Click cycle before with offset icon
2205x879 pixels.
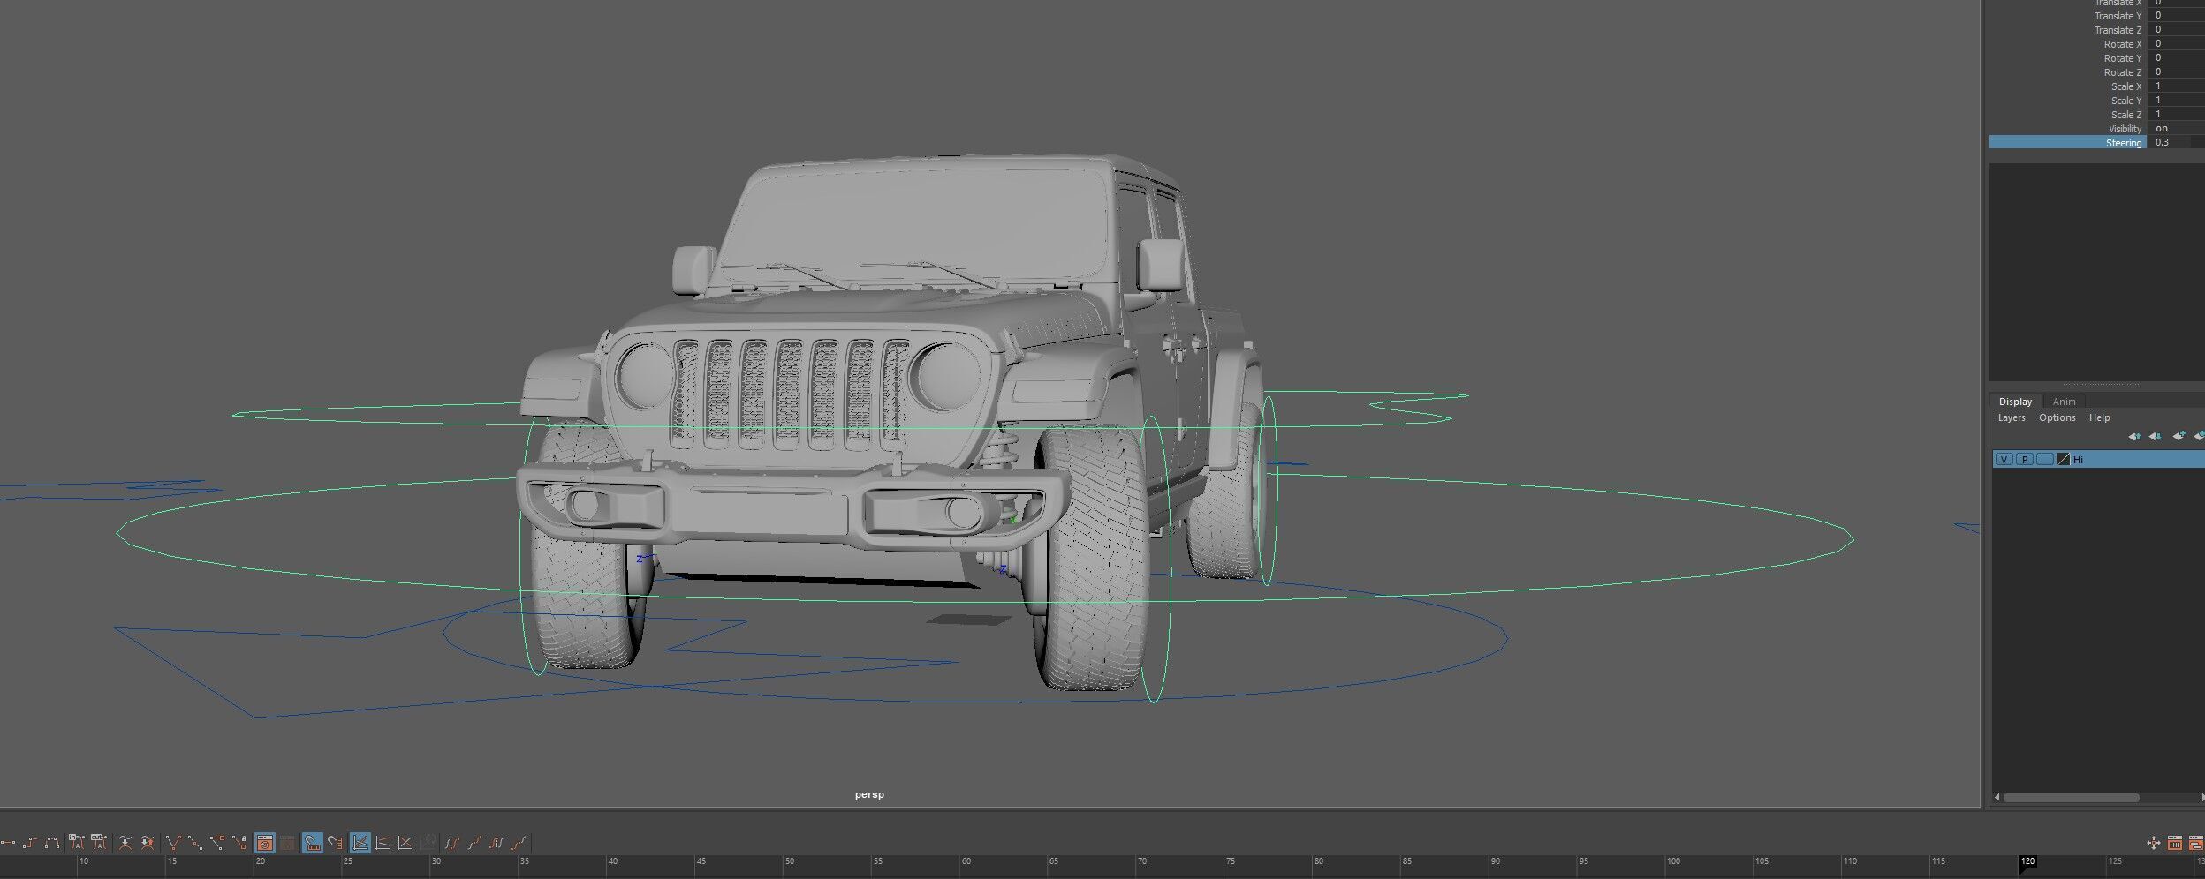point(474,843)
